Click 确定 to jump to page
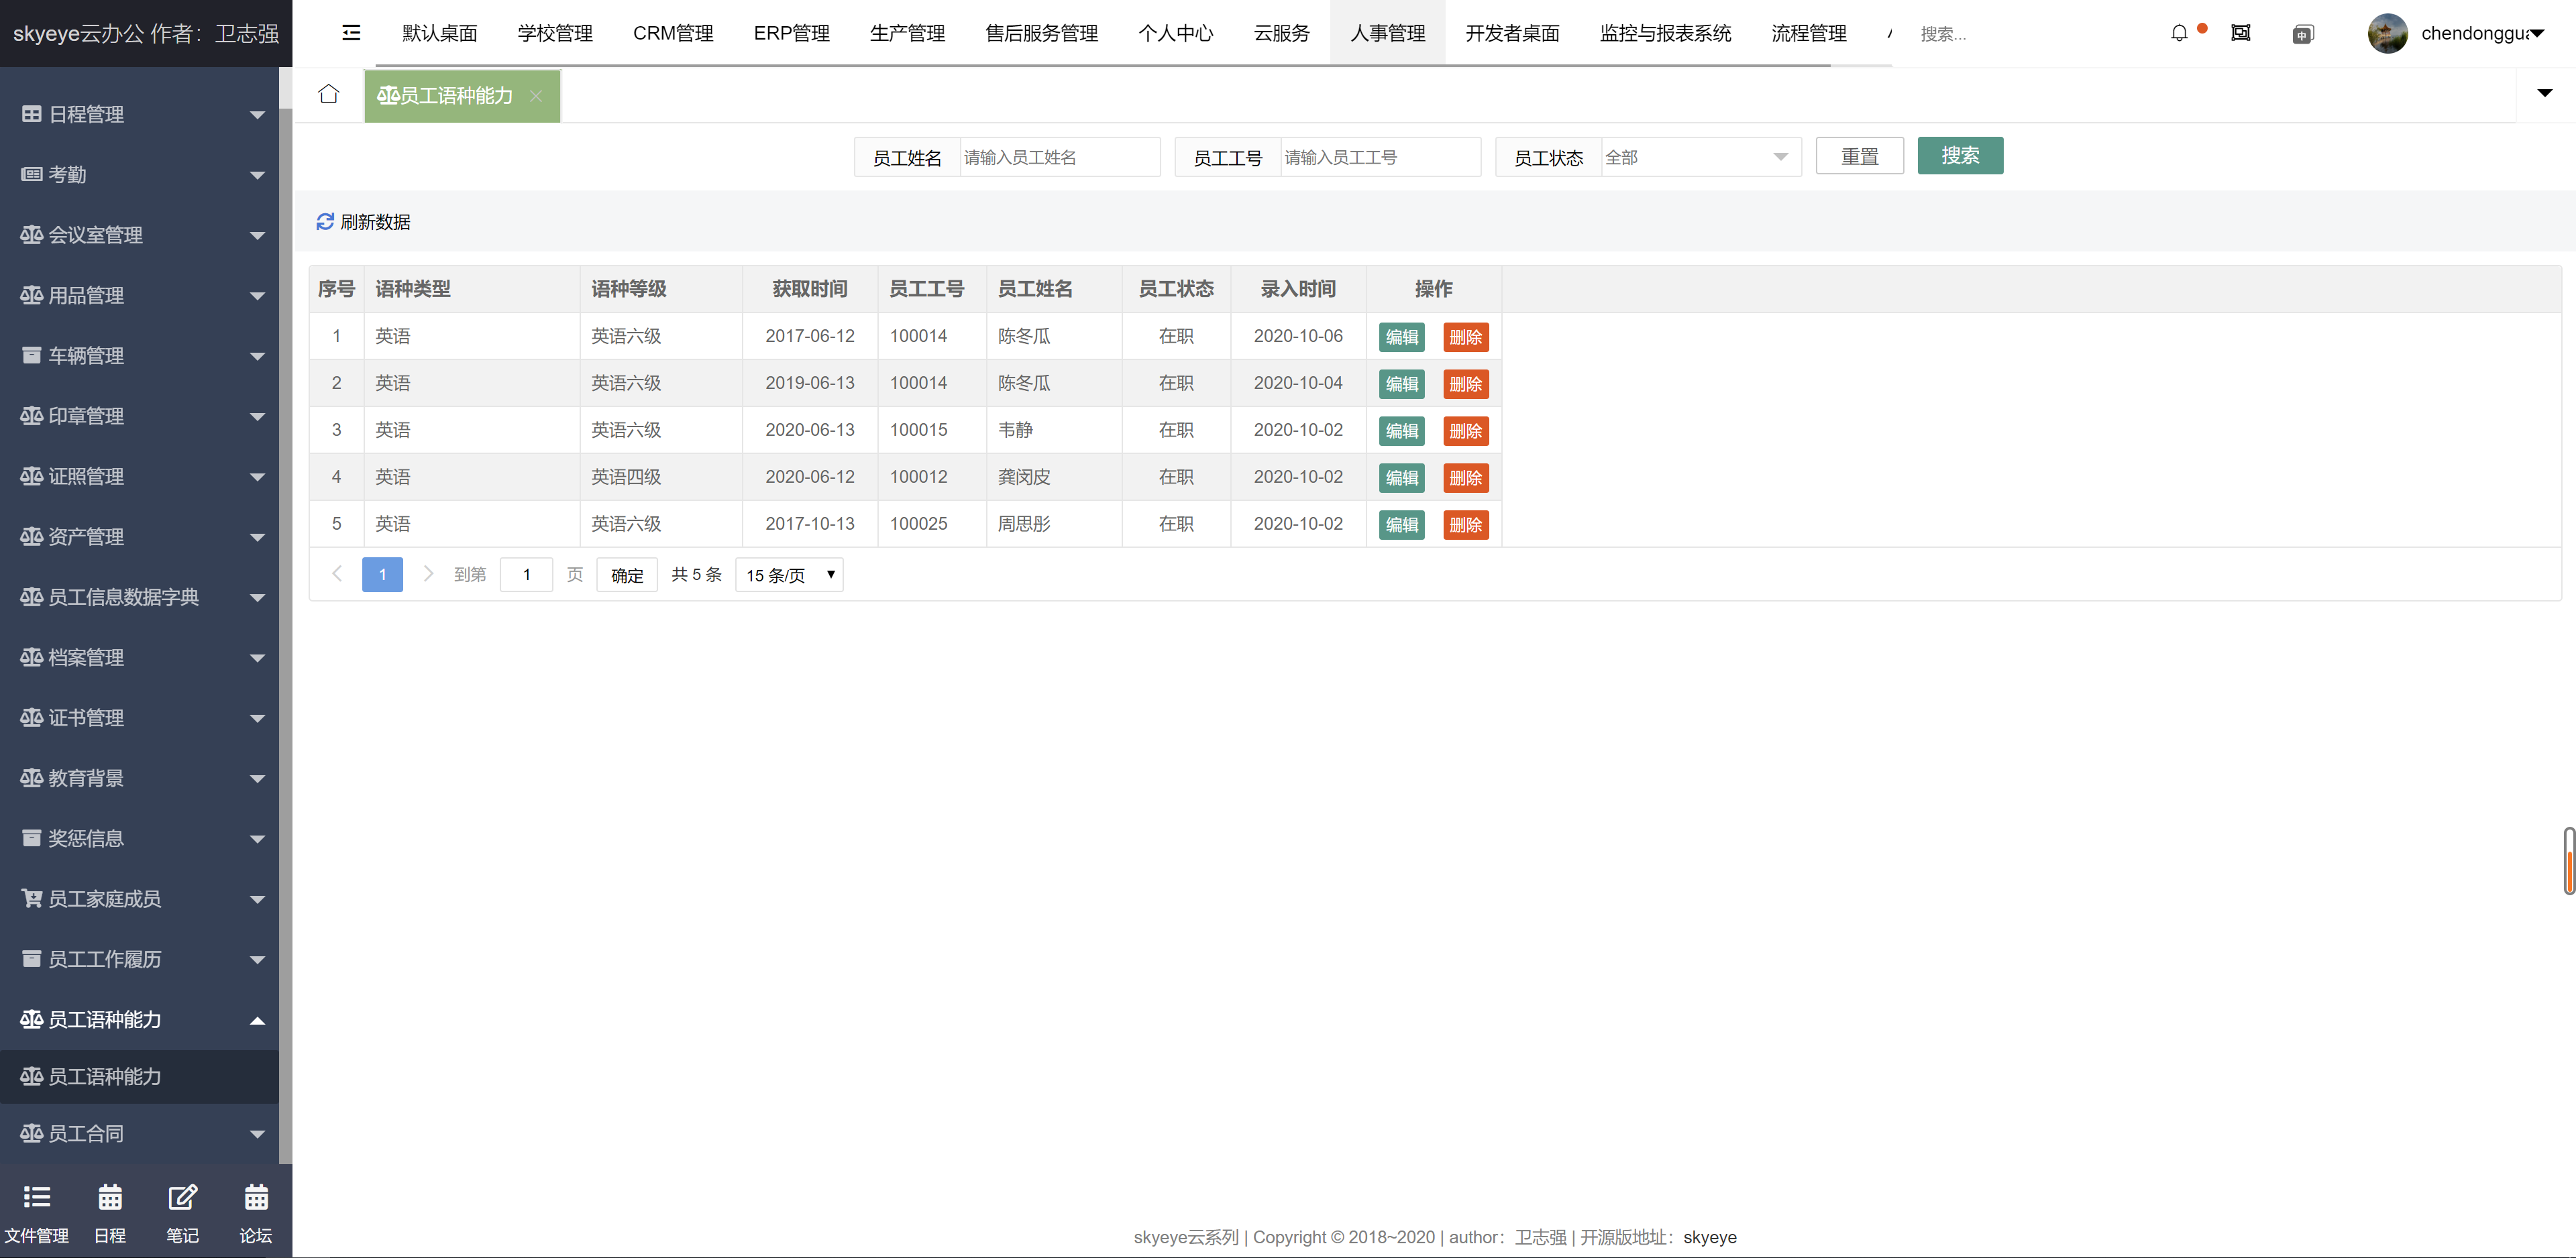The width and height of the screenshot is (2576, 1258). click(627, 575)
